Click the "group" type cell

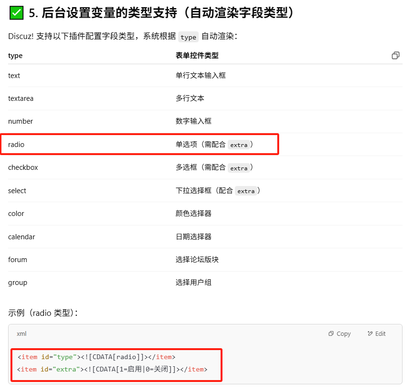(18, 283)
